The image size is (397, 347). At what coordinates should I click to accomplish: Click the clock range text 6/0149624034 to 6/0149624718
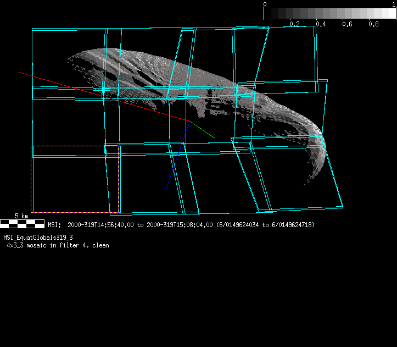[x=266, y=225]
